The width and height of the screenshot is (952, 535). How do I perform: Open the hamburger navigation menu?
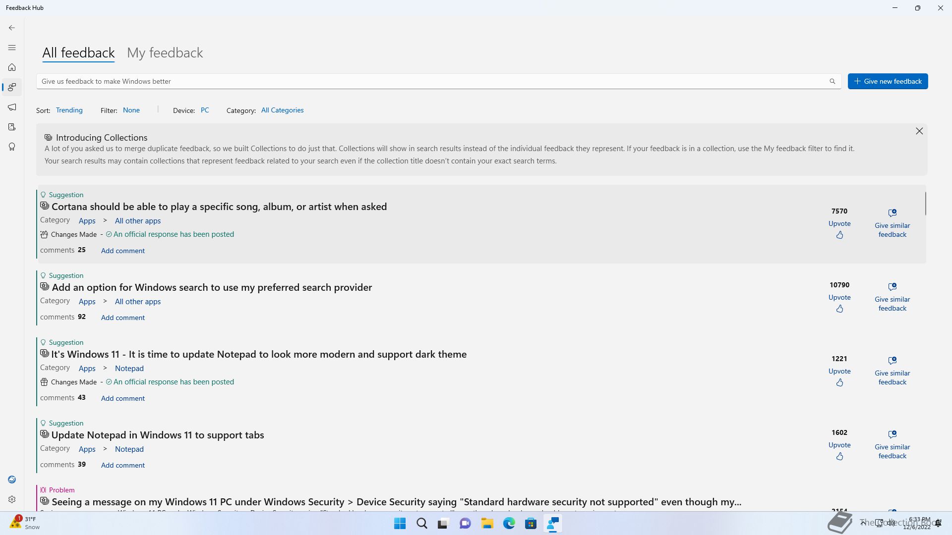12,48
